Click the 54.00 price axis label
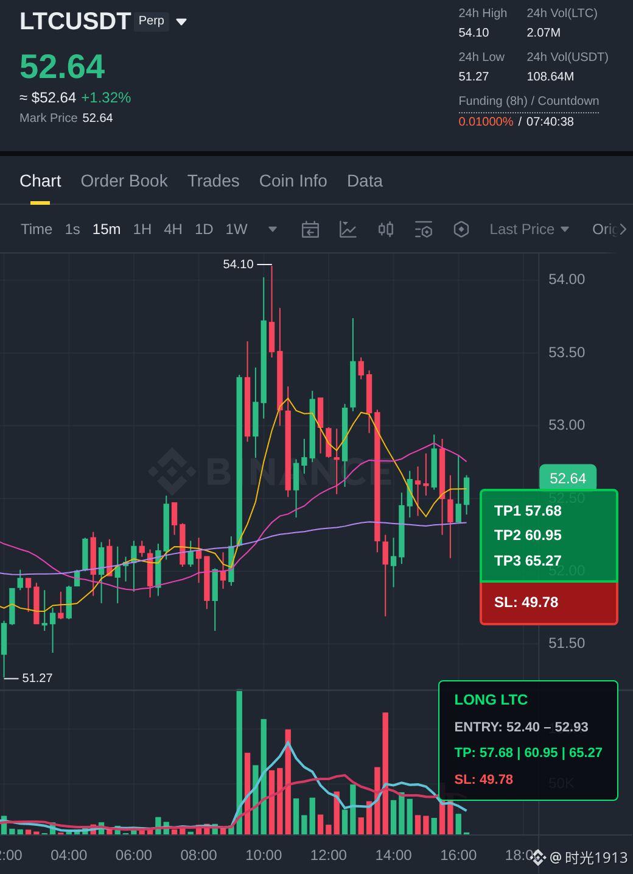 coord(567,279)
